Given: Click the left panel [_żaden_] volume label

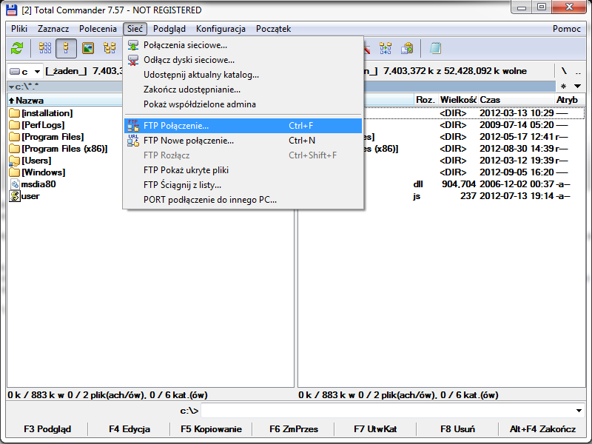Looking at the screenshot, I should 67,71.
